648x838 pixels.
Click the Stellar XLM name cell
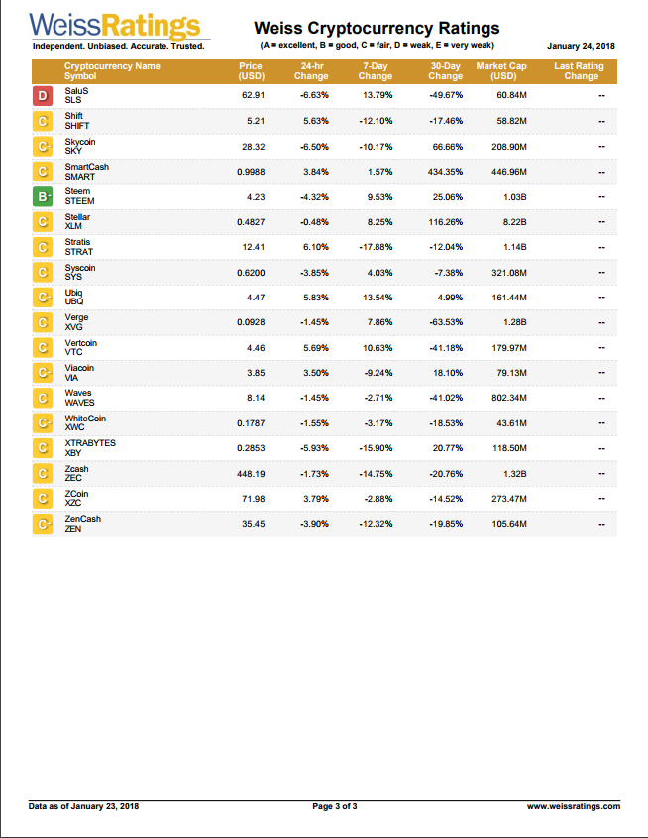coord(78,222)
